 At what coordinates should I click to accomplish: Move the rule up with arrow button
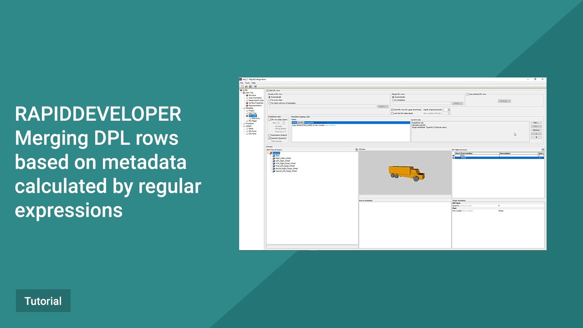click(537, 134)
